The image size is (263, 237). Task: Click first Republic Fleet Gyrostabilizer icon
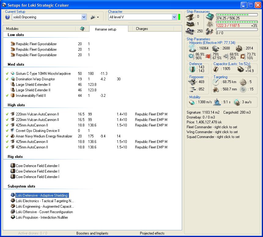[13, 44]
